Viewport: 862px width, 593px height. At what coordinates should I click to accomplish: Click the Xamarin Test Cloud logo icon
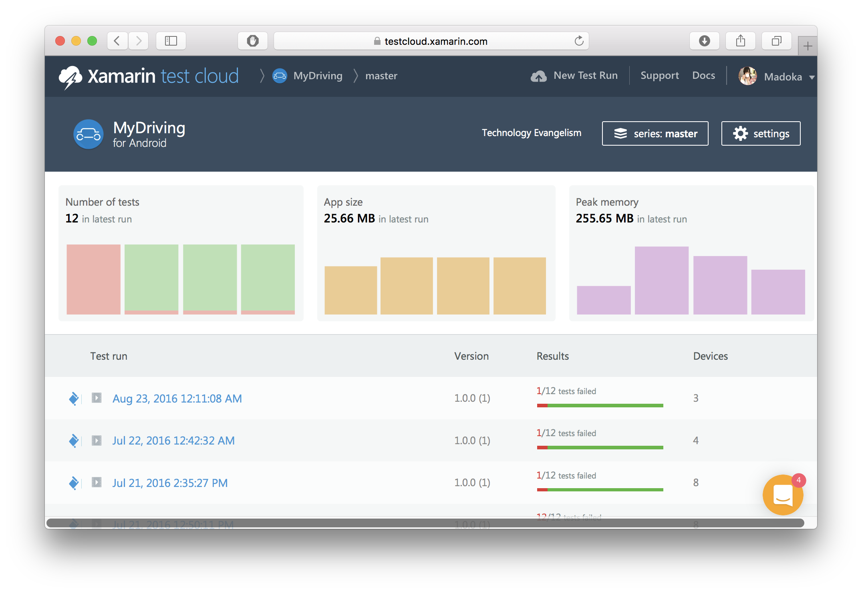(71, 75)
